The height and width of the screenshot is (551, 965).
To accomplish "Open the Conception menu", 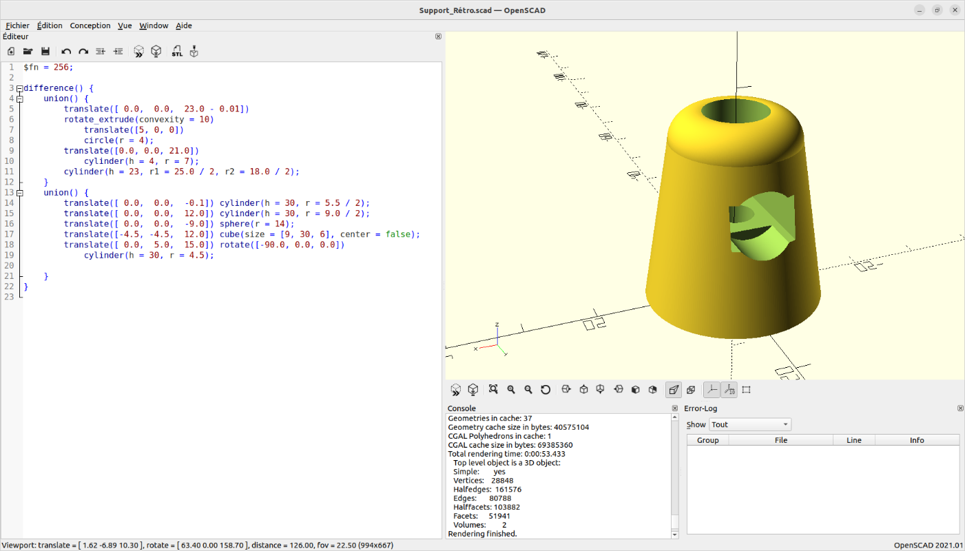I will (x=90, y=25).
